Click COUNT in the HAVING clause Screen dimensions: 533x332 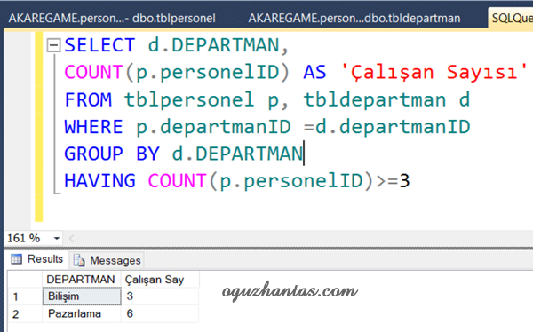click(x=178, y=180)
